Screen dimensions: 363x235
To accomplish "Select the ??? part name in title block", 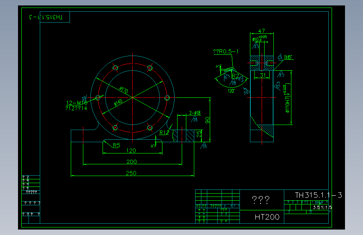I will point(261,200).
